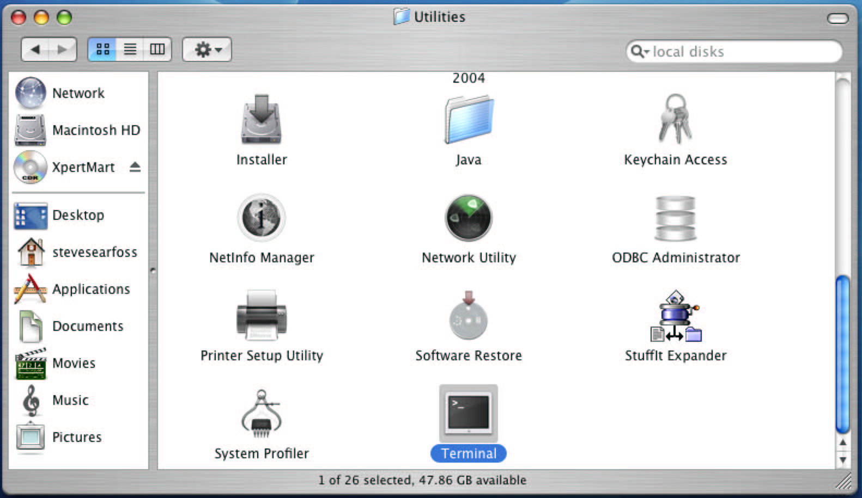
Task: Click the ODBC Administrator label
Action: point(676,257)
